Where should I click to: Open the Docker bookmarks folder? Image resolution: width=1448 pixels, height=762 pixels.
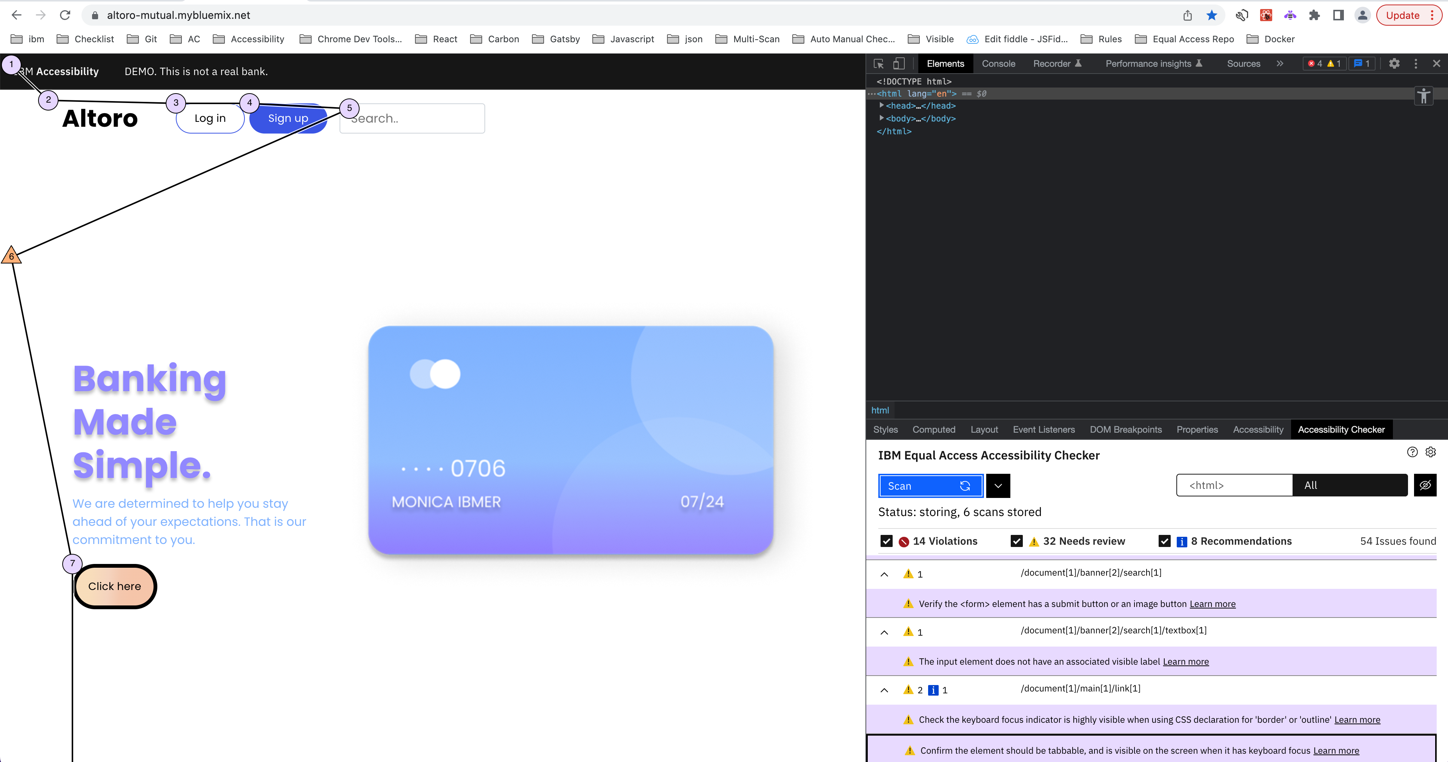(x=1270, y=39)
